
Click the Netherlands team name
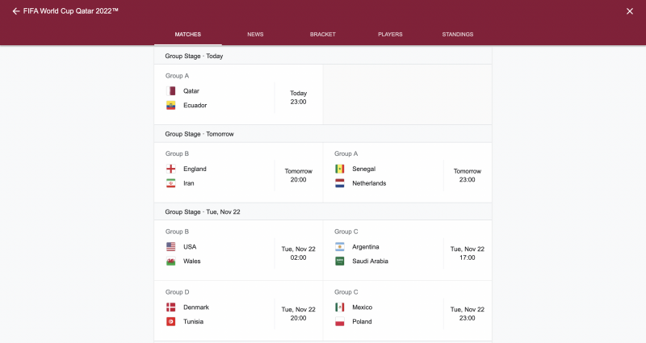[369, 183]
